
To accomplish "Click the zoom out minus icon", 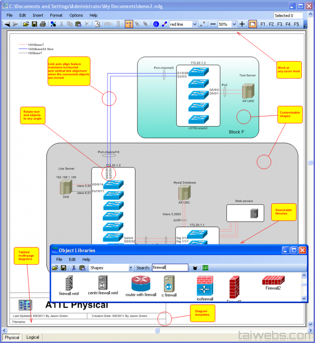I will [213, 24].
